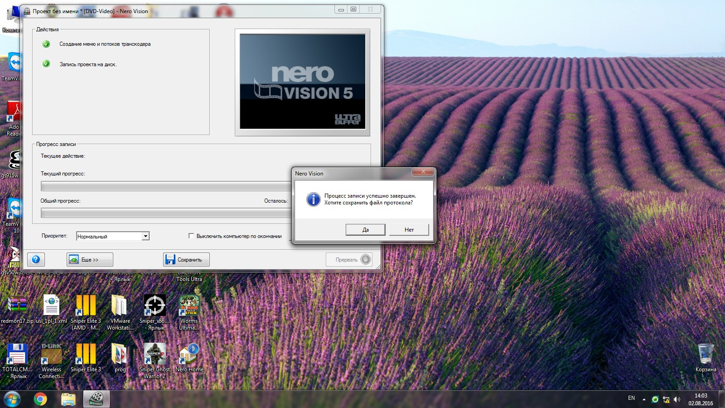Click Нет in the Nero Vision dialog
The width and height of the screenshot is (725, 408).
[x=409, y=230]
